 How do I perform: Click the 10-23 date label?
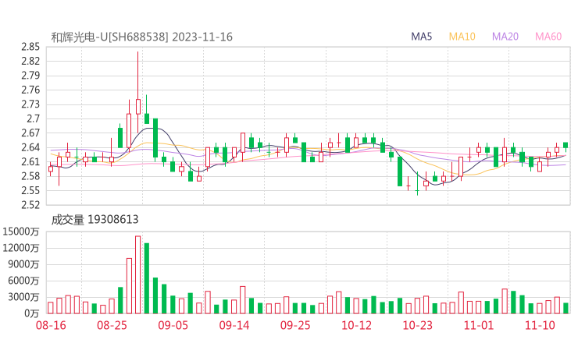(417, 326)
